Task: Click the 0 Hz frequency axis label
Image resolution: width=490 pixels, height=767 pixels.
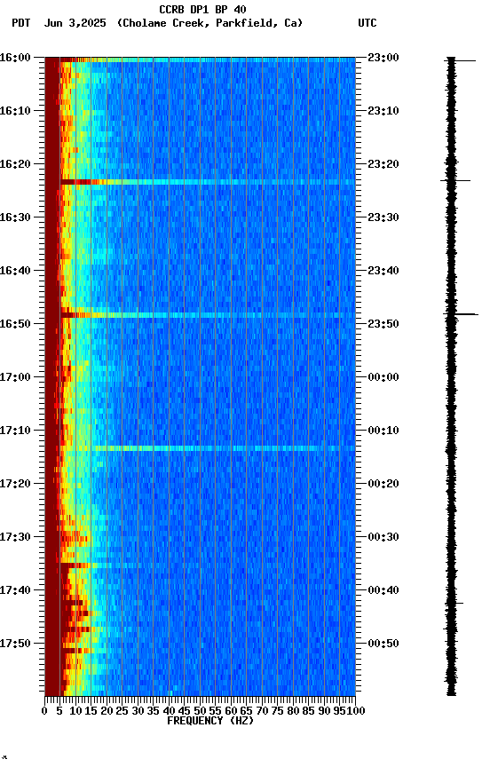Action: coord(44,711)
